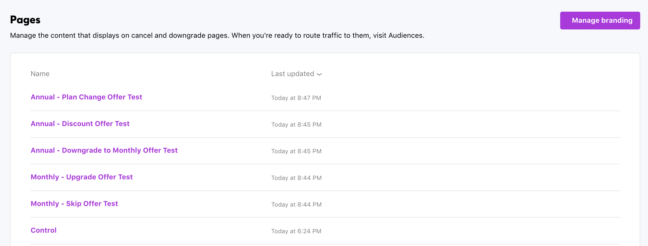The height and width of the screenshot is (246, 648).
Task: Open the Annual - Plan Change Offer Test page
Action: click(x=86, y=97)
